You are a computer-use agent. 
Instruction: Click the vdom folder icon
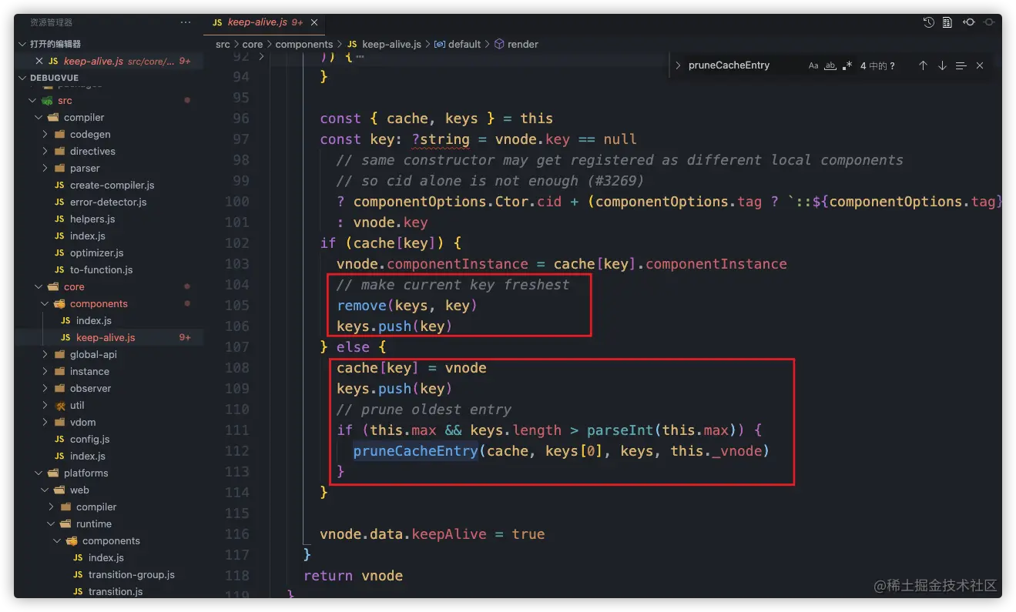[59, 423]
